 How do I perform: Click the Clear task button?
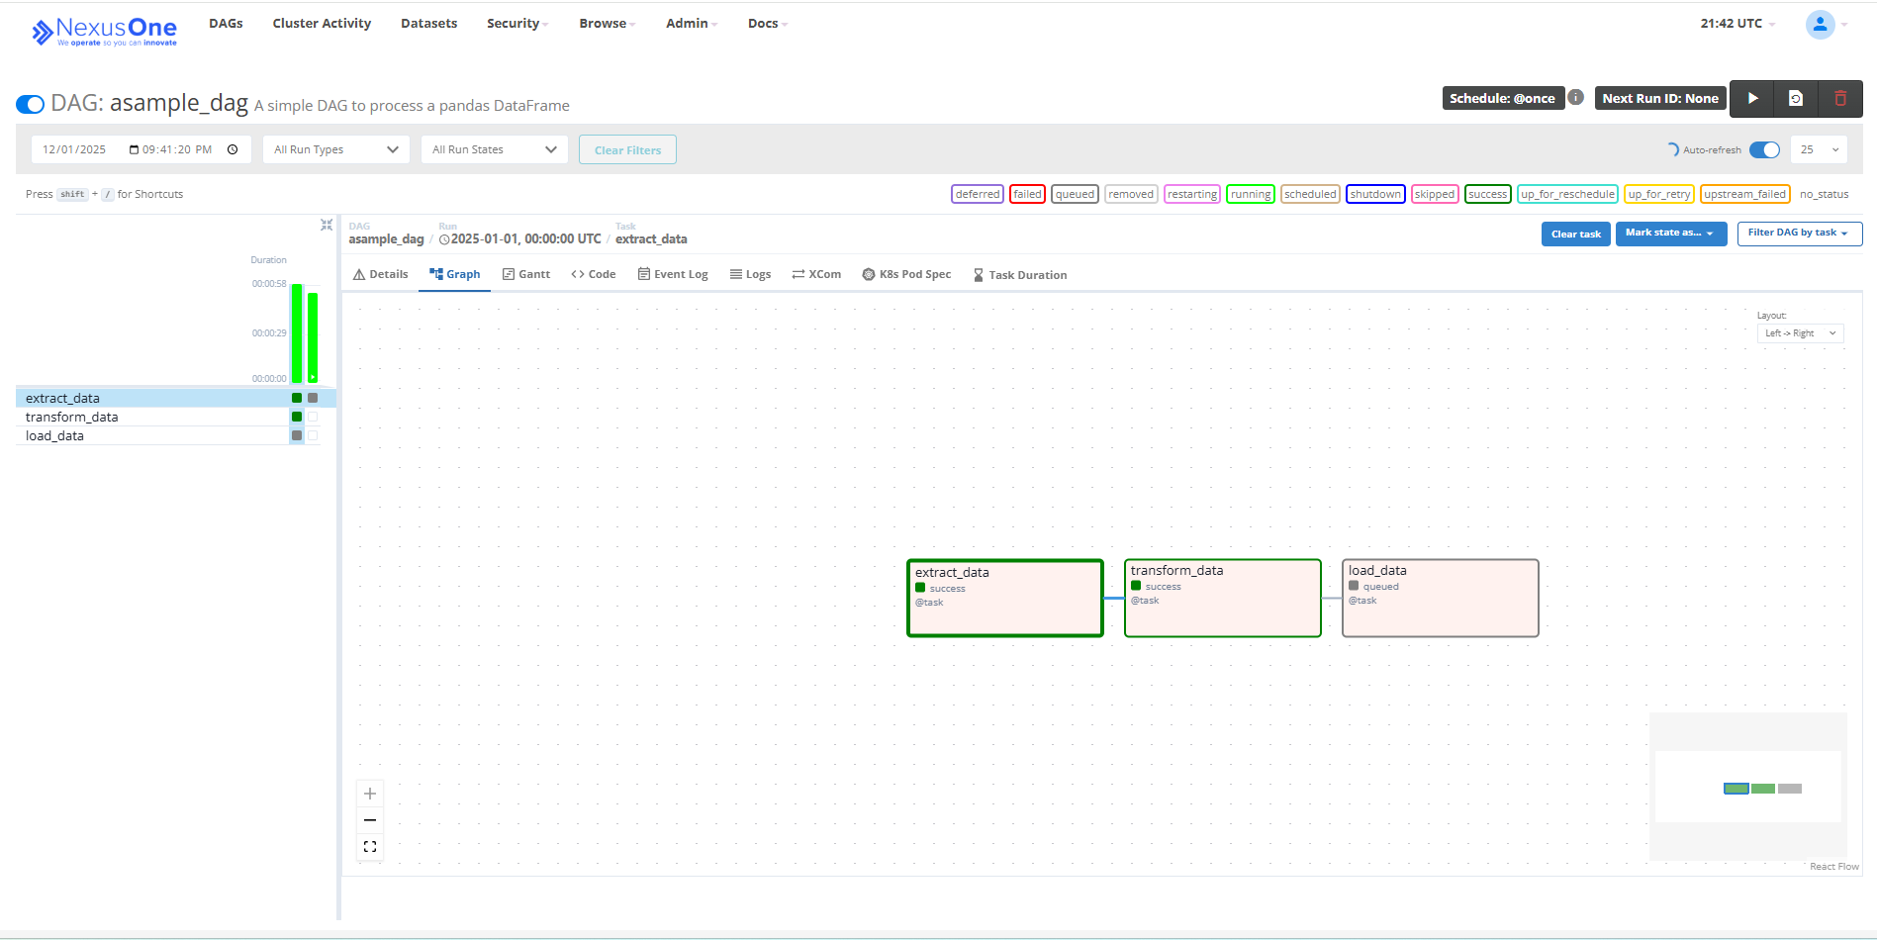pyautogui.click(x=1575, y=235)
